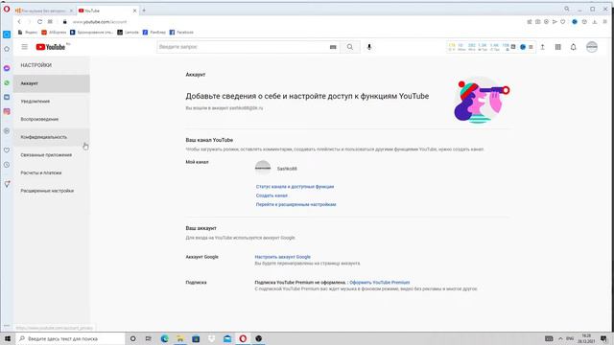The width and height of the screenshot is (614, 345).
Task: Click the Sashko88 channel avatar
Action: pyautogui.click(x=263, y=169)
